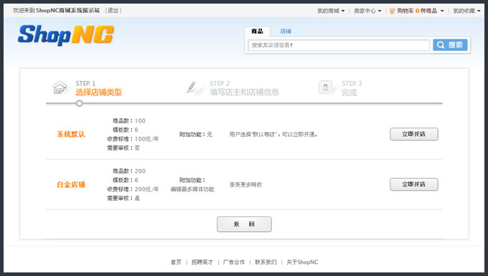Viewport: 488px width, 276px height.
Task: Click the shopping cart icon
Action: point(392,11)
